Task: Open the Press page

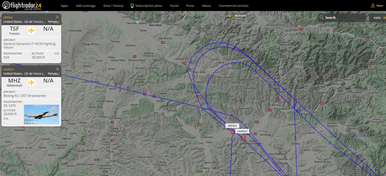Action: coord(190,6)
